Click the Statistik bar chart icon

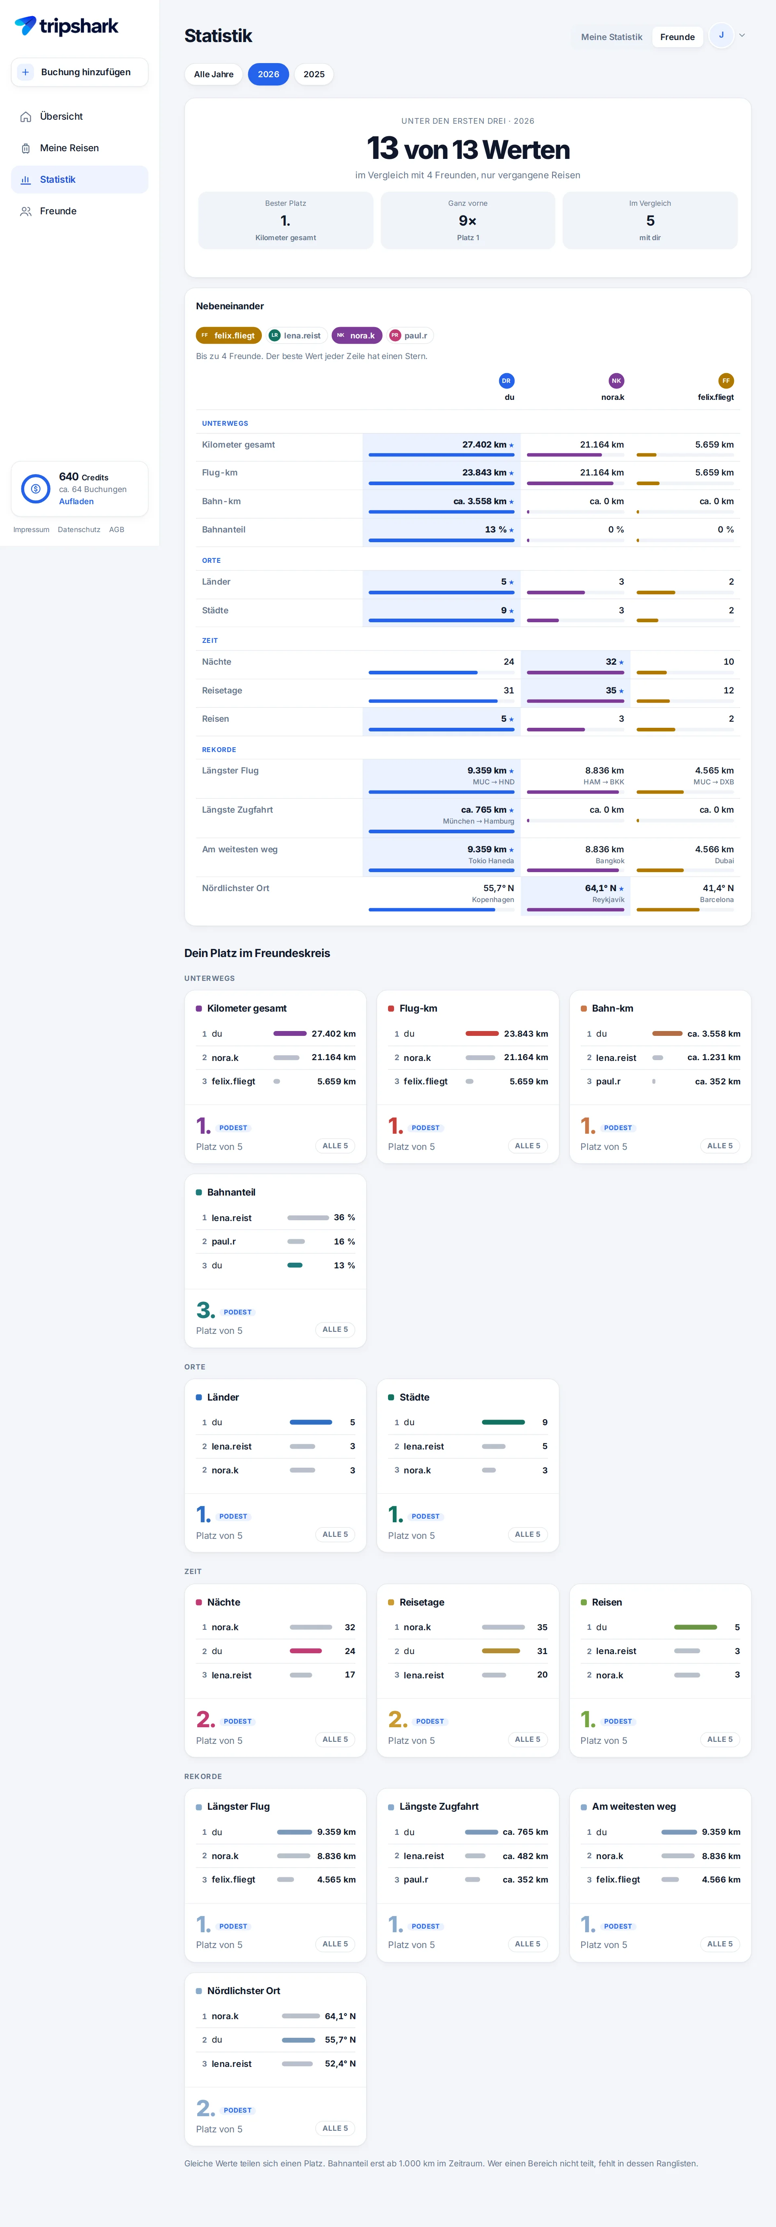[26, 180]
